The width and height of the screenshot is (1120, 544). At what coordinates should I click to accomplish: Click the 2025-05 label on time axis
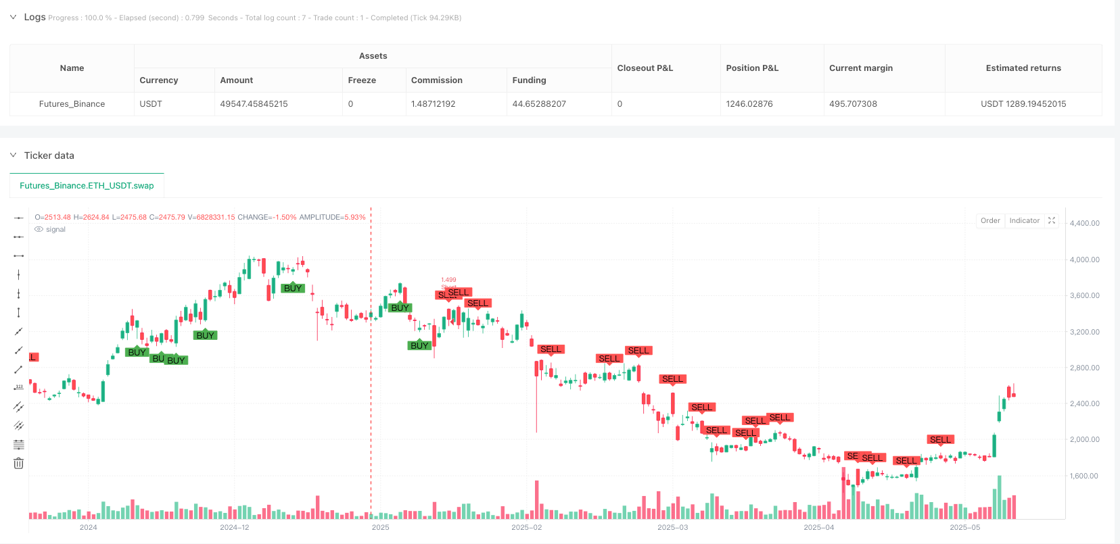964,527
